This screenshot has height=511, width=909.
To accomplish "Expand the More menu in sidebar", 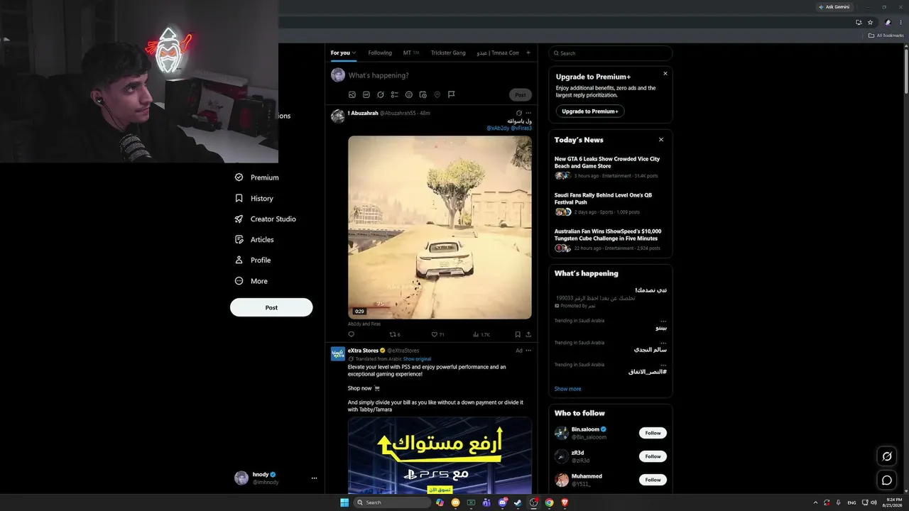I will 251,281.
